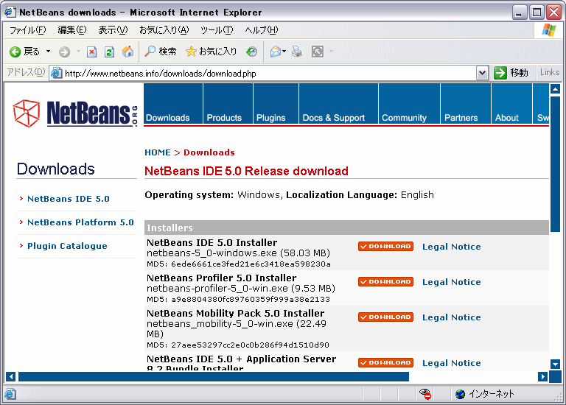Click the Windows flag logo throbber
The height and width of the screenshot is (405, 566).
[548, 30]
